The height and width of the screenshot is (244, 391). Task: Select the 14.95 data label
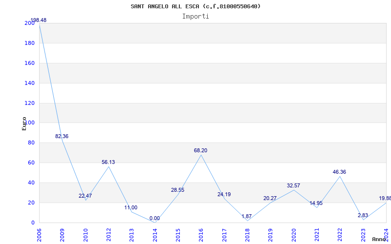pyautogui.click(x=316, y=203)
